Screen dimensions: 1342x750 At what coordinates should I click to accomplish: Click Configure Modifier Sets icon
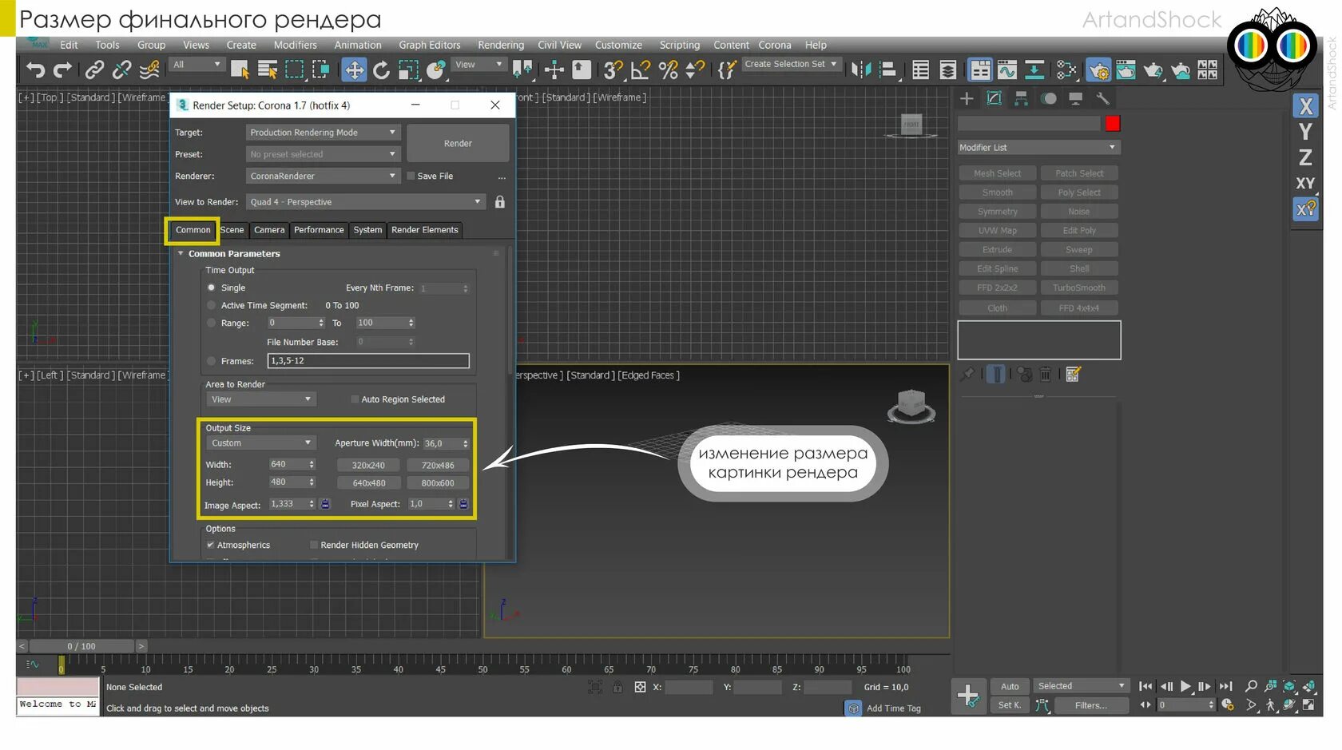click(1073, 374)
